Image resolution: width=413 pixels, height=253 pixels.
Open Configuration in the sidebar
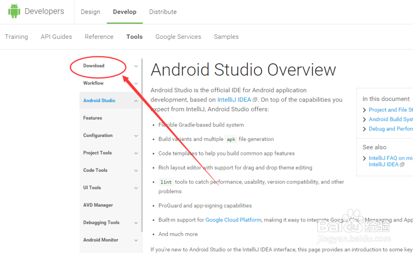point(98,136)
